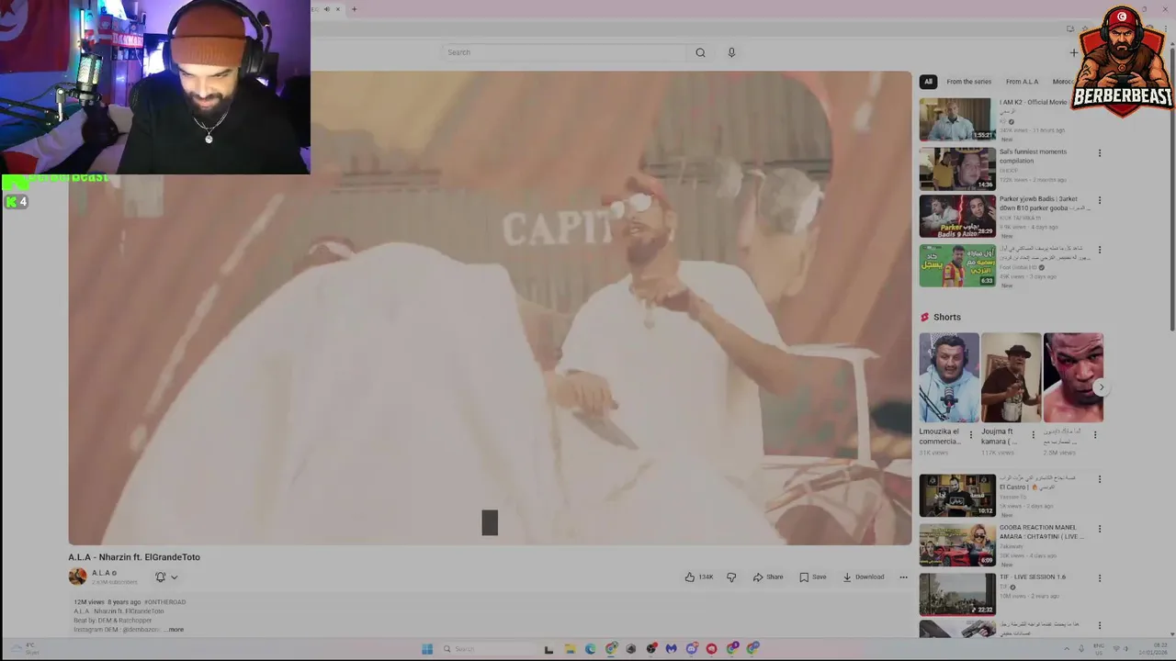
Task: Expand description with '...more' link
Action: pos(174,630)
